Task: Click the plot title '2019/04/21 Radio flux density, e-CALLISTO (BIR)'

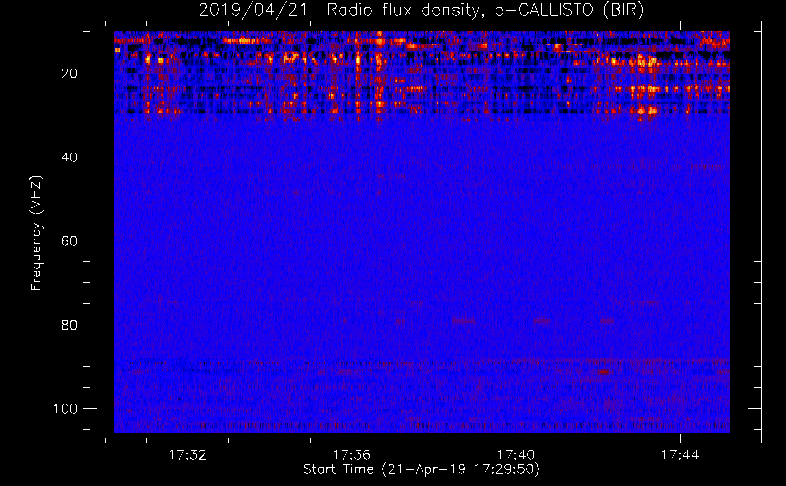Action: 421,10
